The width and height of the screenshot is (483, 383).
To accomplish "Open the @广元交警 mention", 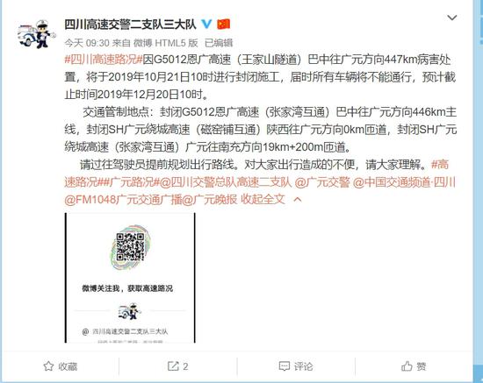I will click(322, 182).
